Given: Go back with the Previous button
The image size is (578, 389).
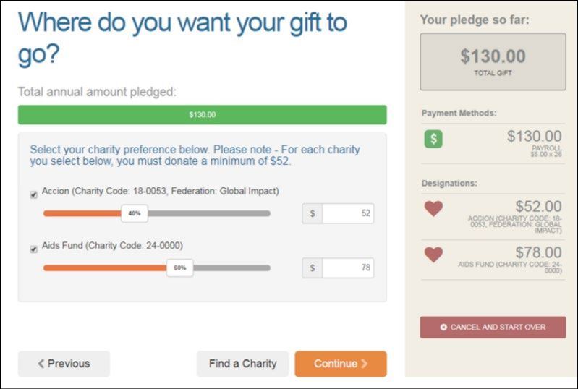Looking at the screenshot, I should 64,364.
